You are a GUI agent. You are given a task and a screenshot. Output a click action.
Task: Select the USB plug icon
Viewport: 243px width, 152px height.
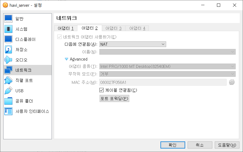[x=8, y=91]
